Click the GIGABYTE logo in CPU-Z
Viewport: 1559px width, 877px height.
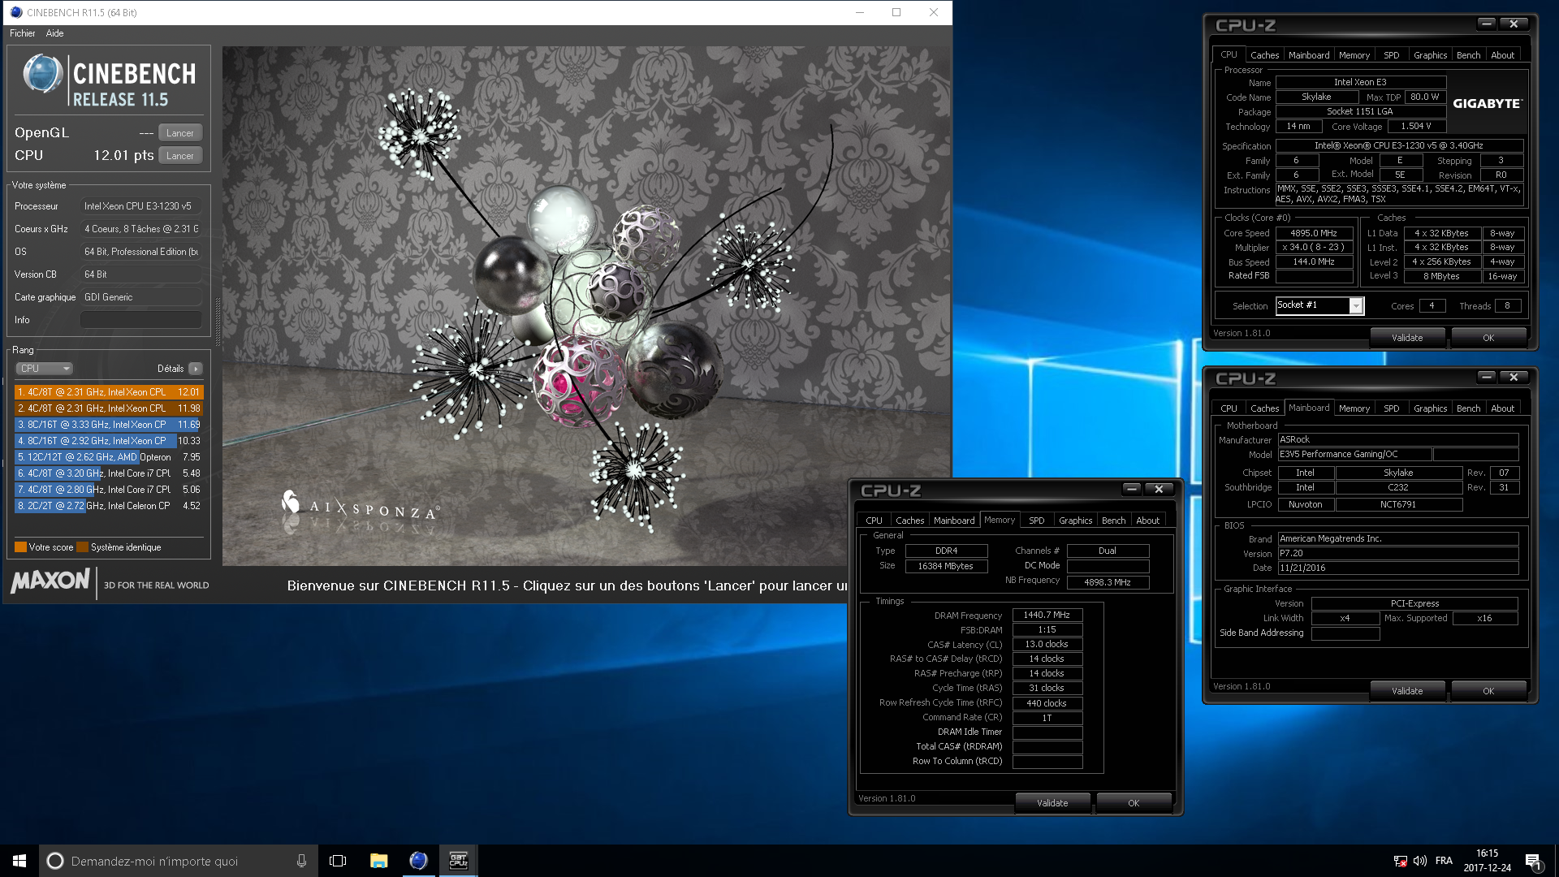(x=1487, y=104)
